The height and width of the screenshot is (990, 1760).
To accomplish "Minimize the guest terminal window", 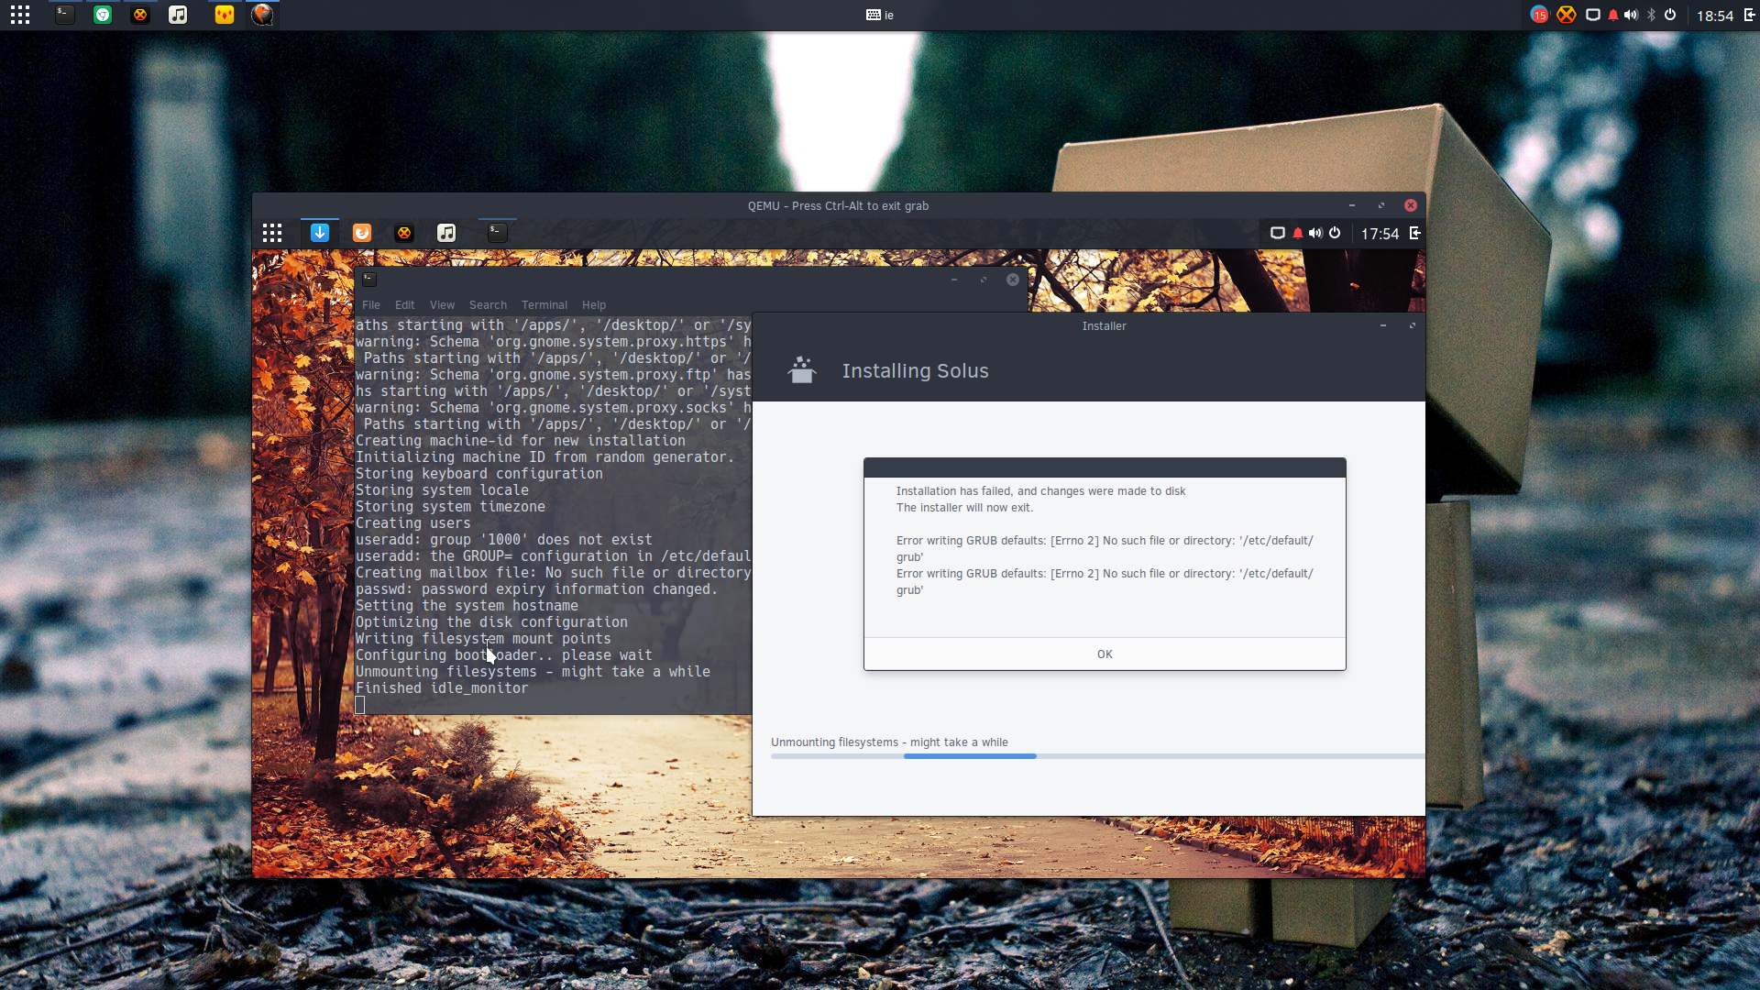I will (954, 280).
